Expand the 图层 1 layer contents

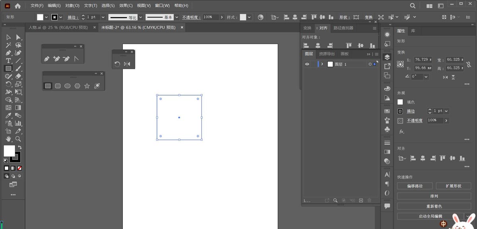coord(322,64)
